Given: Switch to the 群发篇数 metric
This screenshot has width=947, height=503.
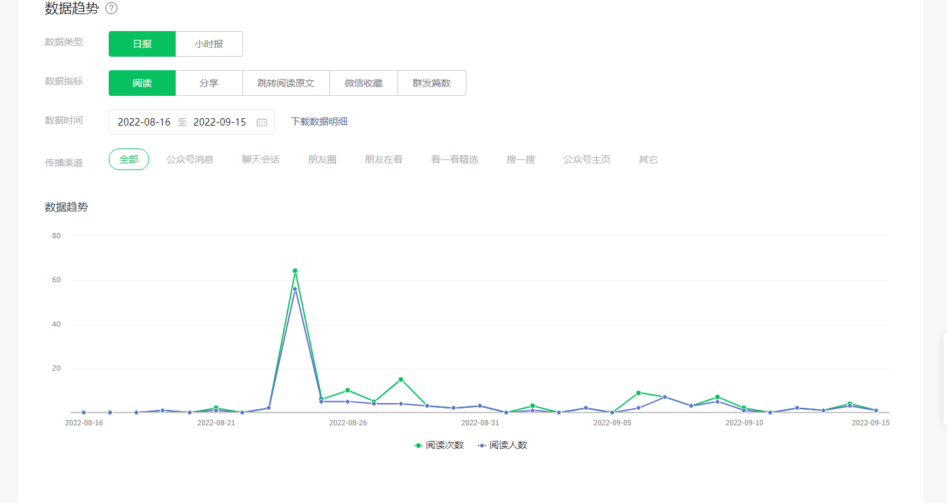Looking at the screenshot, I should pos(432,83).
